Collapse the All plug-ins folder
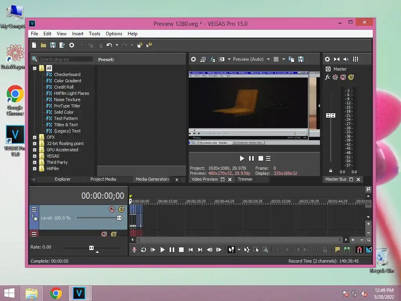Image resolution: width=401 pixels, height=301 pixels. [x=34, y=68]
